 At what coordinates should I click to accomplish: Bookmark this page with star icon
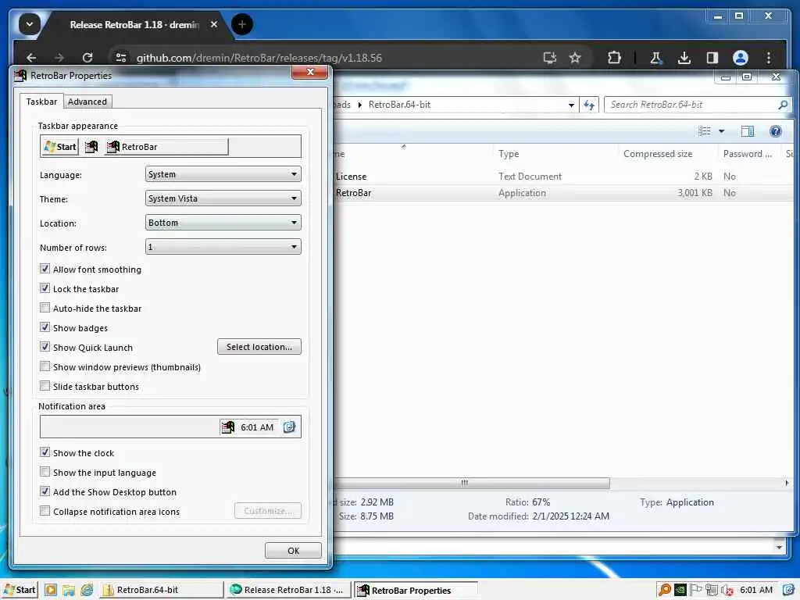point(575,58)
